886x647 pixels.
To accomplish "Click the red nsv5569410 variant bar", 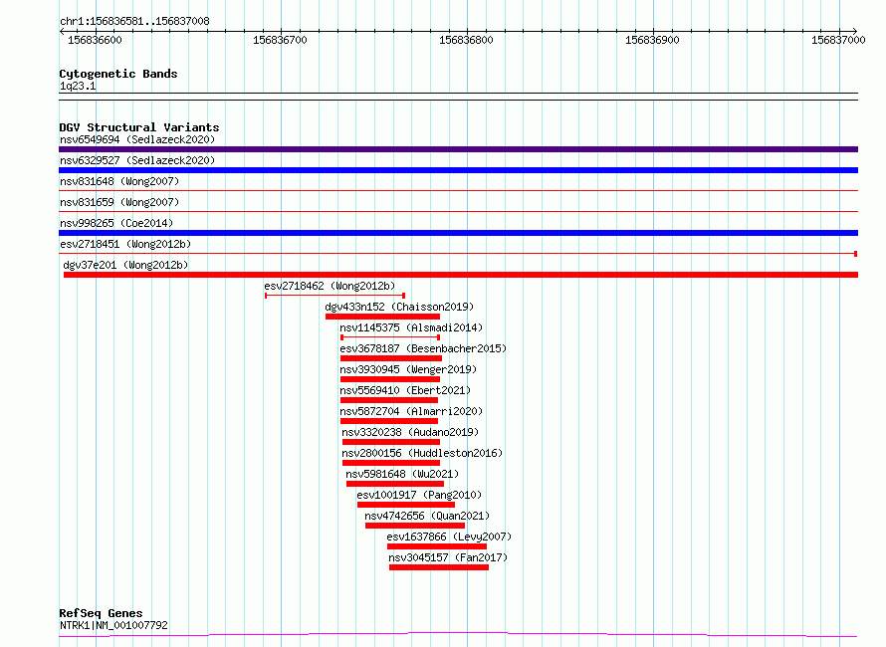I will point(389,400).
